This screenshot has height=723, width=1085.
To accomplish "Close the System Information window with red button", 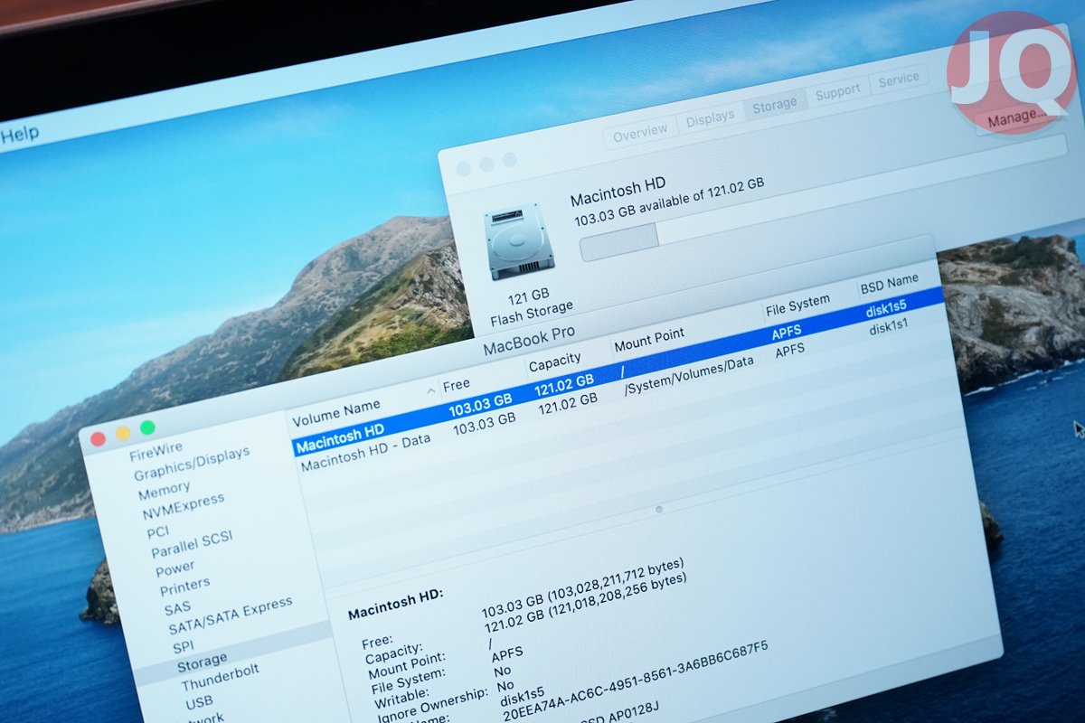I will point(98,438).
